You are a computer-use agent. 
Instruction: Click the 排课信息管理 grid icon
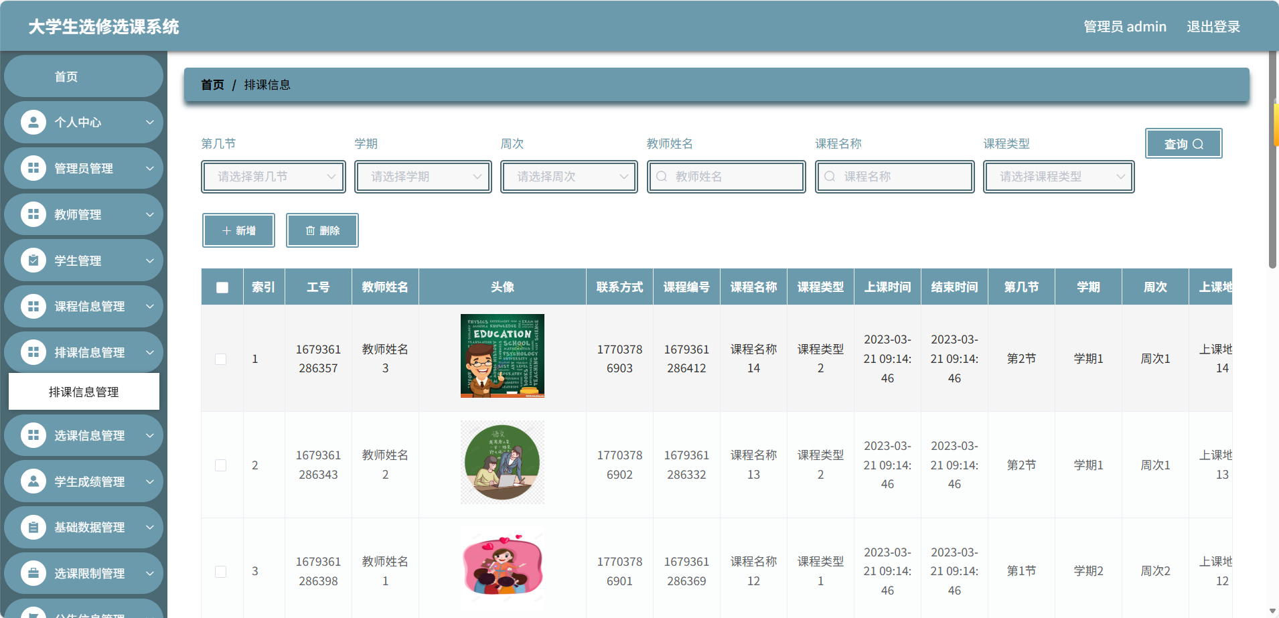point(33,352)
